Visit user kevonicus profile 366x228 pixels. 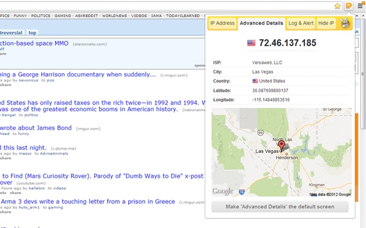tap(28, 80)
